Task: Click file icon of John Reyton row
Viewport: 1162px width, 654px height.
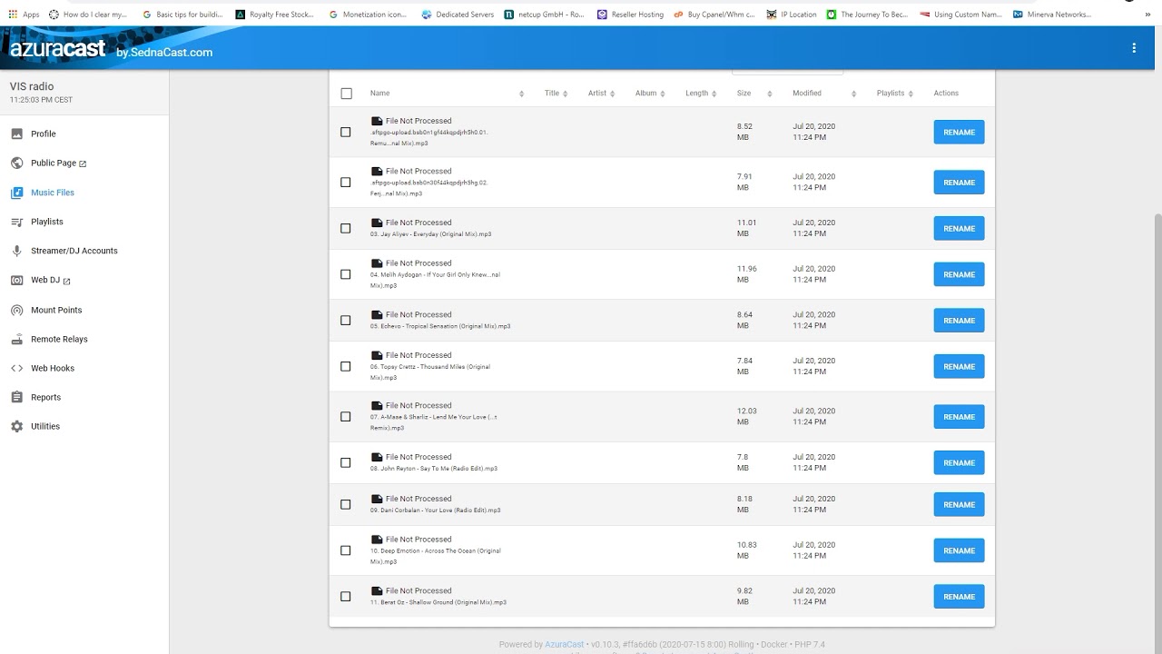Action: pyautogui.click(x=377, y=457)
